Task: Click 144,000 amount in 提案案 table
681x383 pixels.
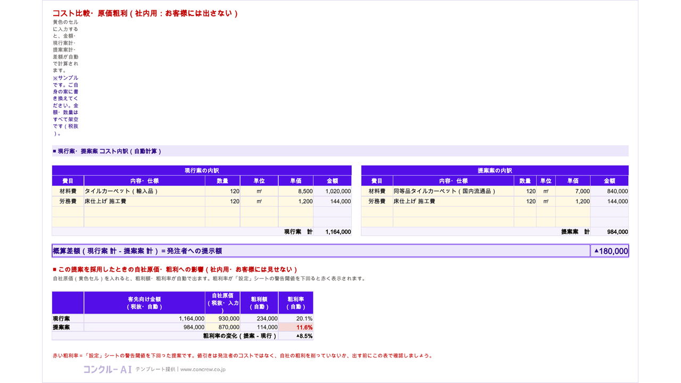Action: tap(610, 202)
